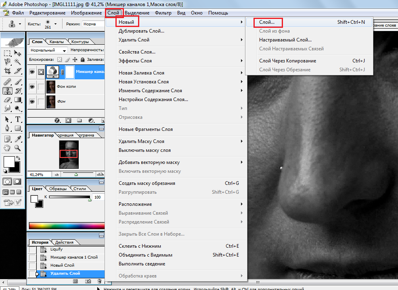Toggle lock all padlock

click(82, 60)
